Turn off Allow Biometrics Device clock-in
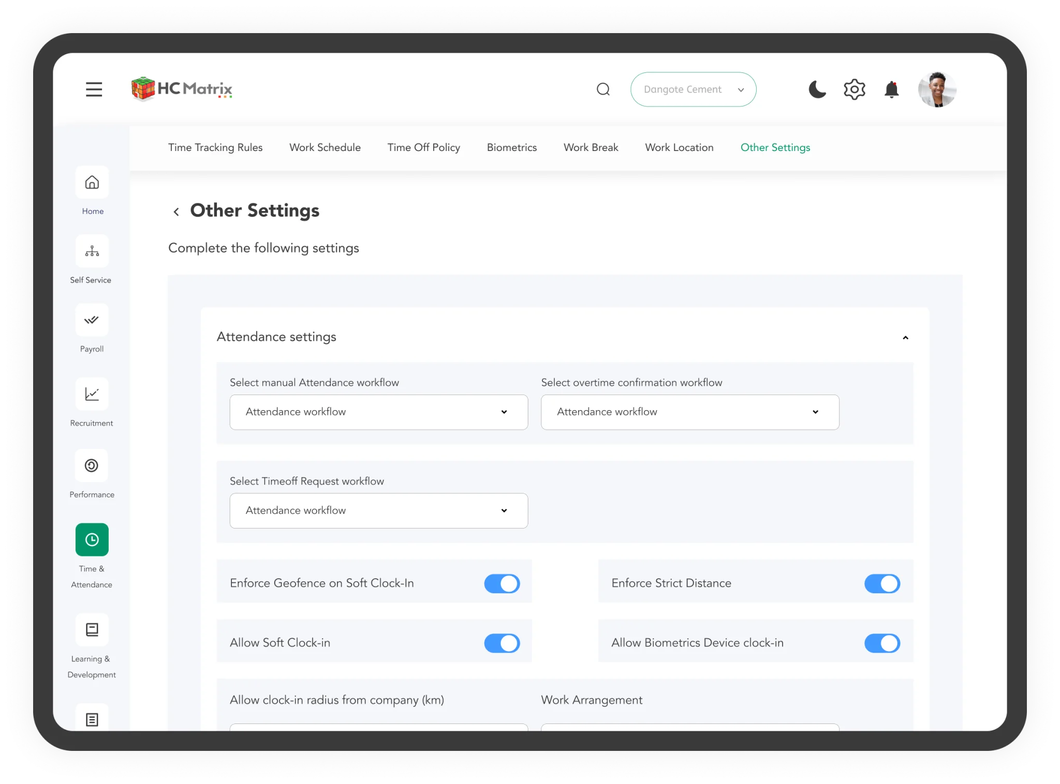Screen dimensions: 1060x784 click(x=882, y=643)
